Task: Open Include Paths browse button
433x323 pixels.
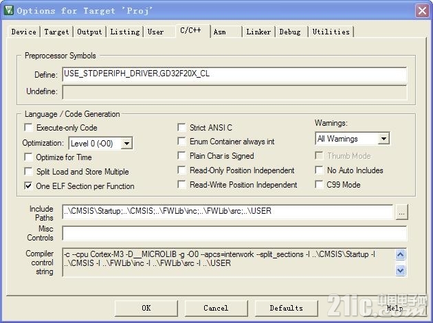Action: pyautogui.click(x=402, y=212)
